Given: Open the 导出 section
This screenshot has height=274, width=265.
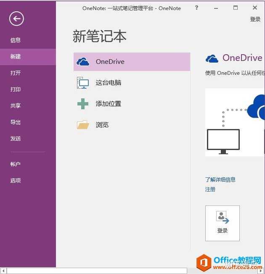Looking at the screenshot, I should 16,122.
